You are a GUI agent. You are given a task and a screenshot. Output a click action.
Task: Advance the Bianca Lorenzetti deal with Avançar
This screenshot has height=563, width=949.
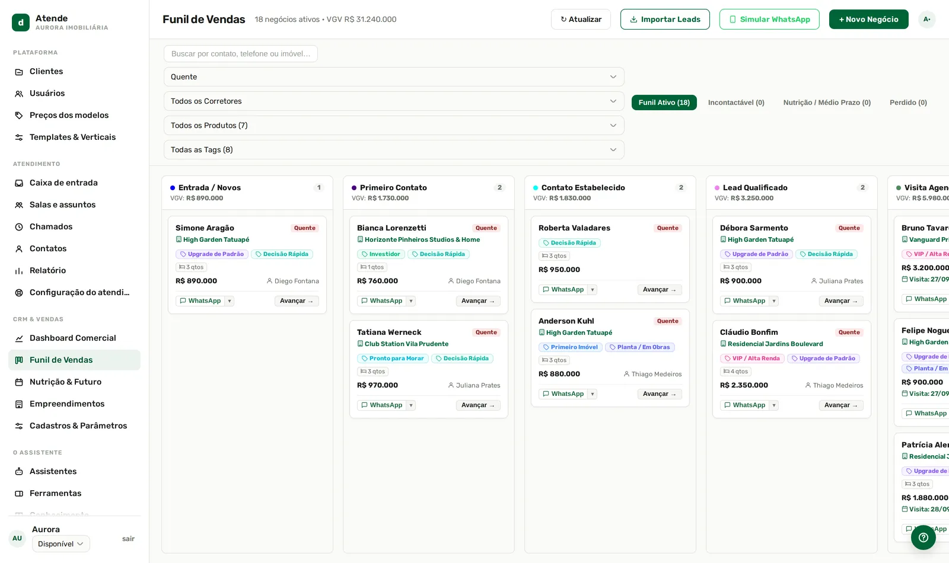478,301
